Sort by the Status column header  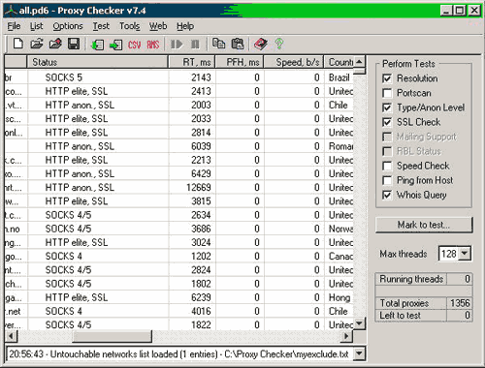(98, 62)
